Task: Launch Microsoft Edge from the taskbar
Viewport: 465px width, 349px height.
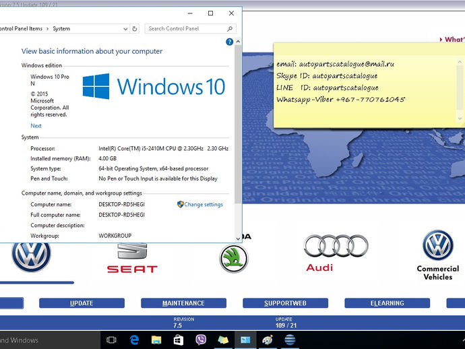Action: coord(134,340)
